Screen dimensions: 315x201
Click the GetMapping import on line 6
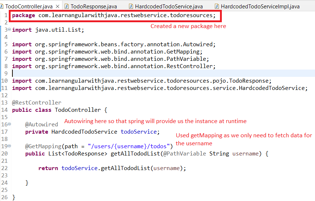107,52
